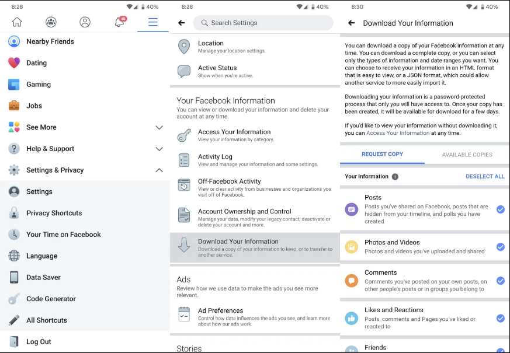Collapse Settings & Privacy chevron
This screenshot has height=353, width=510.
159,170
